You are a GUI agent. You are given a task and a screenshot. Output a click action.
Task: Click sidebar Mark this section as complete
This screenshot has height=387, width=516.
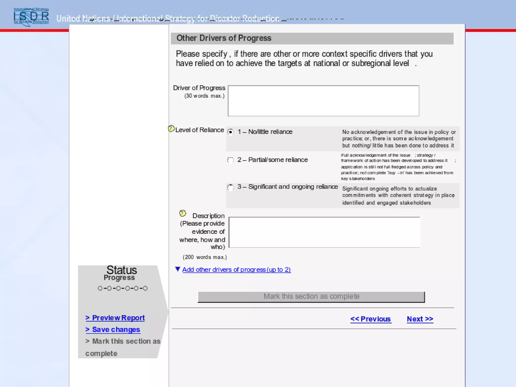(x=123, y=341)
